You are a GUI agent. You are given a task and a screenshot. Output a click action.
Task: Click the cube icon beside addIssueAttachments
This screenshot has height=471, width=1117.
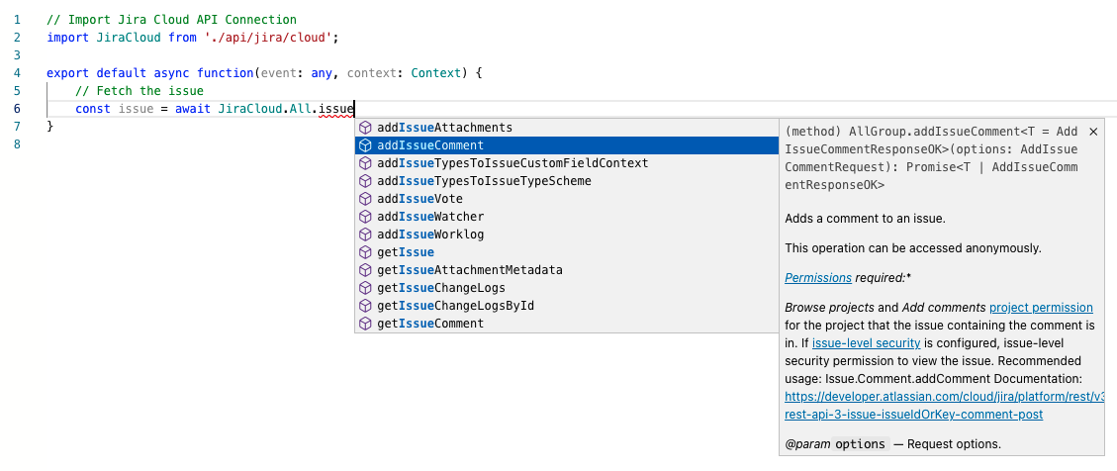[365, 128]
